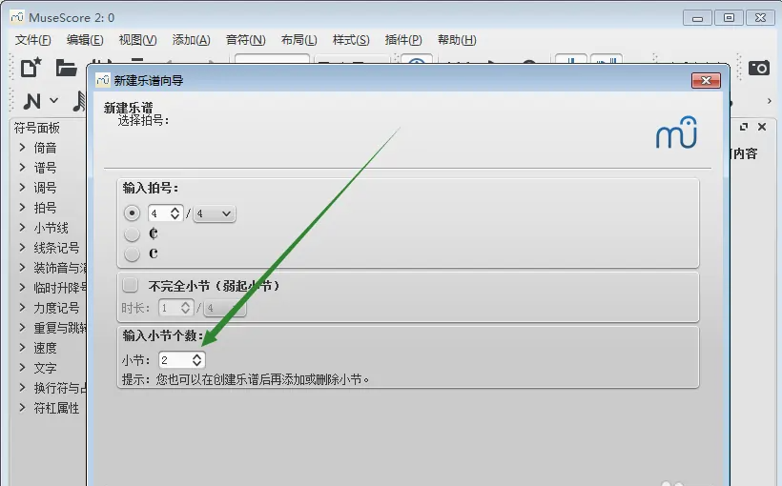Minimize the MuseScore main window
This screenshot has width=782, height=486.
(697, 18)
